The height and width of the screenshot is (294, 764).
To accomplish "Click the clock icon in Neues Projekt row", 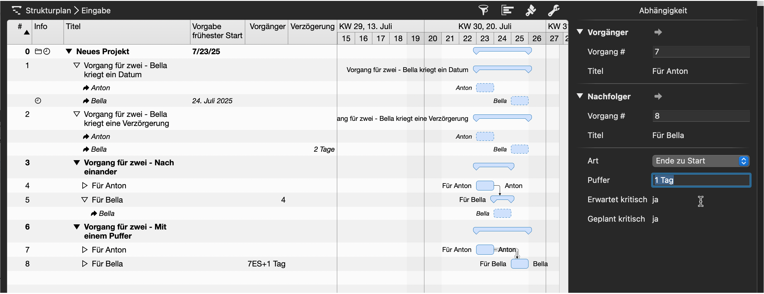I will [x=47, y=51].
